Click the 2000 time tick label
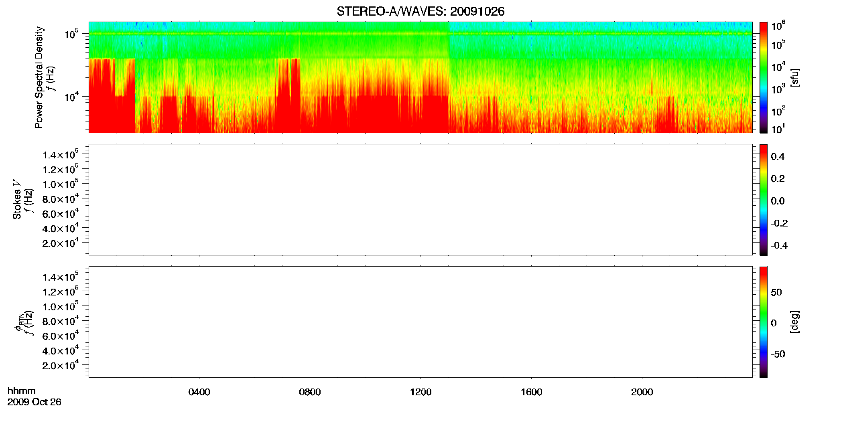 click(642, 392)
